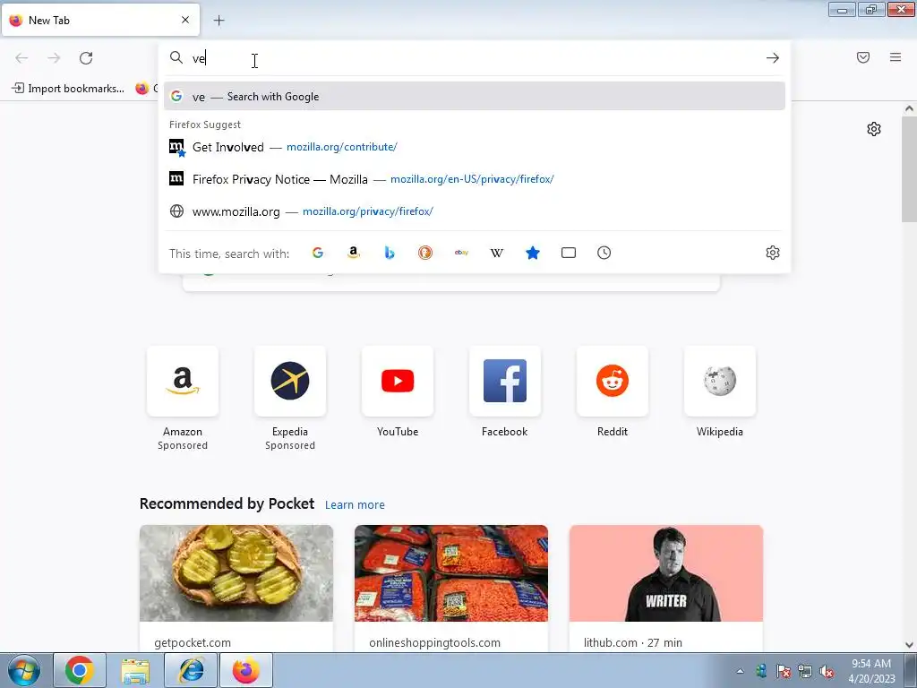Open the getpocket.com pickle toast story
Screen dimensions: 917x688
(236, 588)
